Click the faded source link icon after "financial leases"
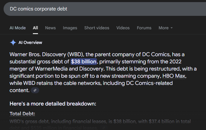This screenshot has width=206, height=130. (x=103, y=128)
